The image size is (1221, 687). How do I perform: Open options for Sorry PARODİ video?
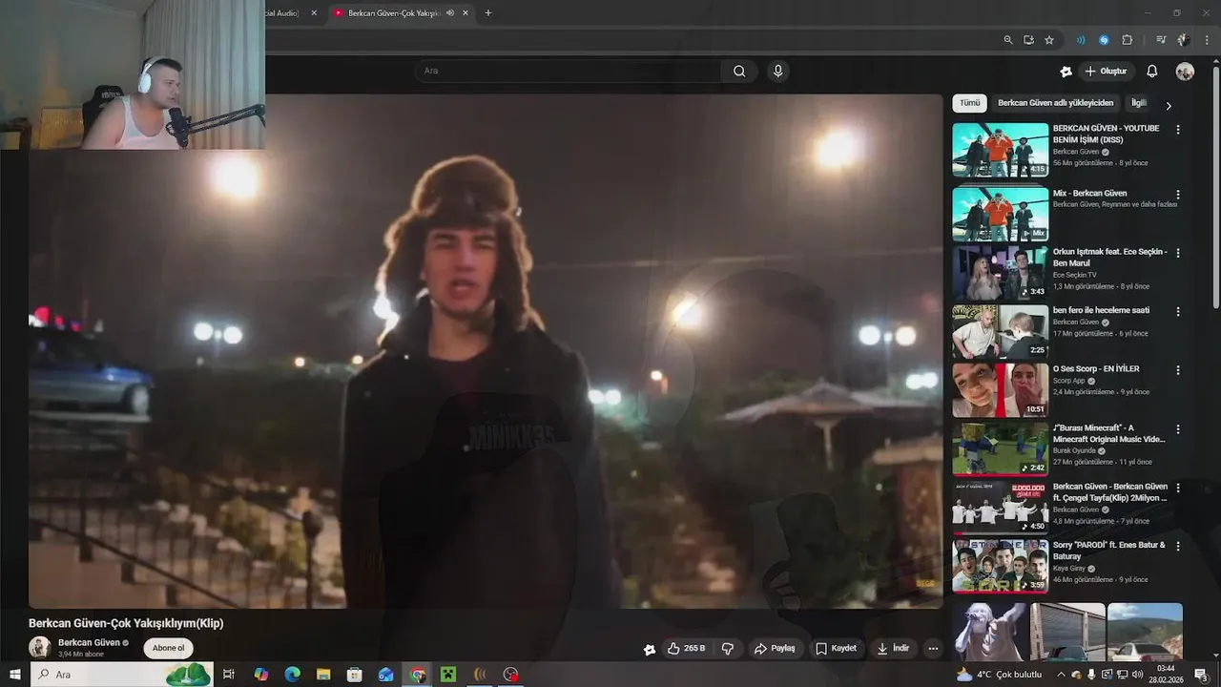pyautogui.click(x=1178, y=547)
